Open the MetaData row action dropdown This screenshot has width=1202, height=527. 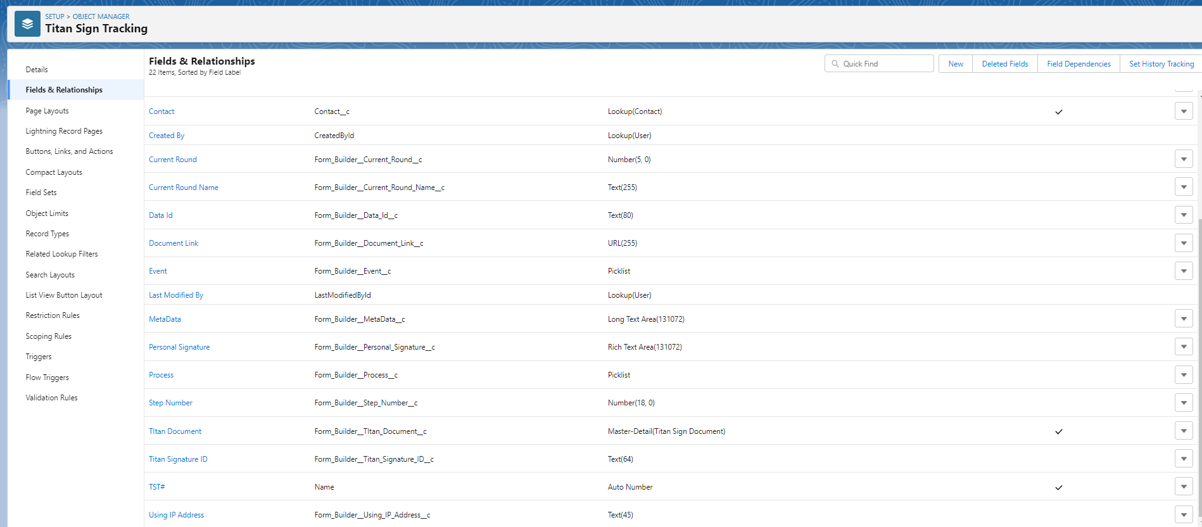point(1184,319)
